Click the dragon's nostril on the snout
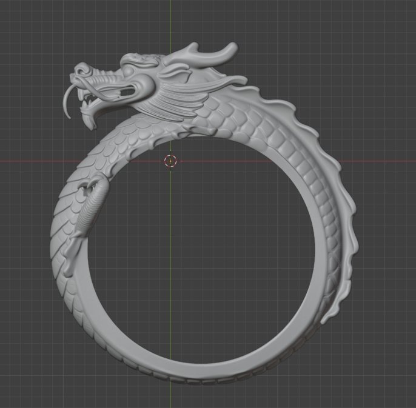The height and width of the screenshot is (408, 416). (79, 70)
